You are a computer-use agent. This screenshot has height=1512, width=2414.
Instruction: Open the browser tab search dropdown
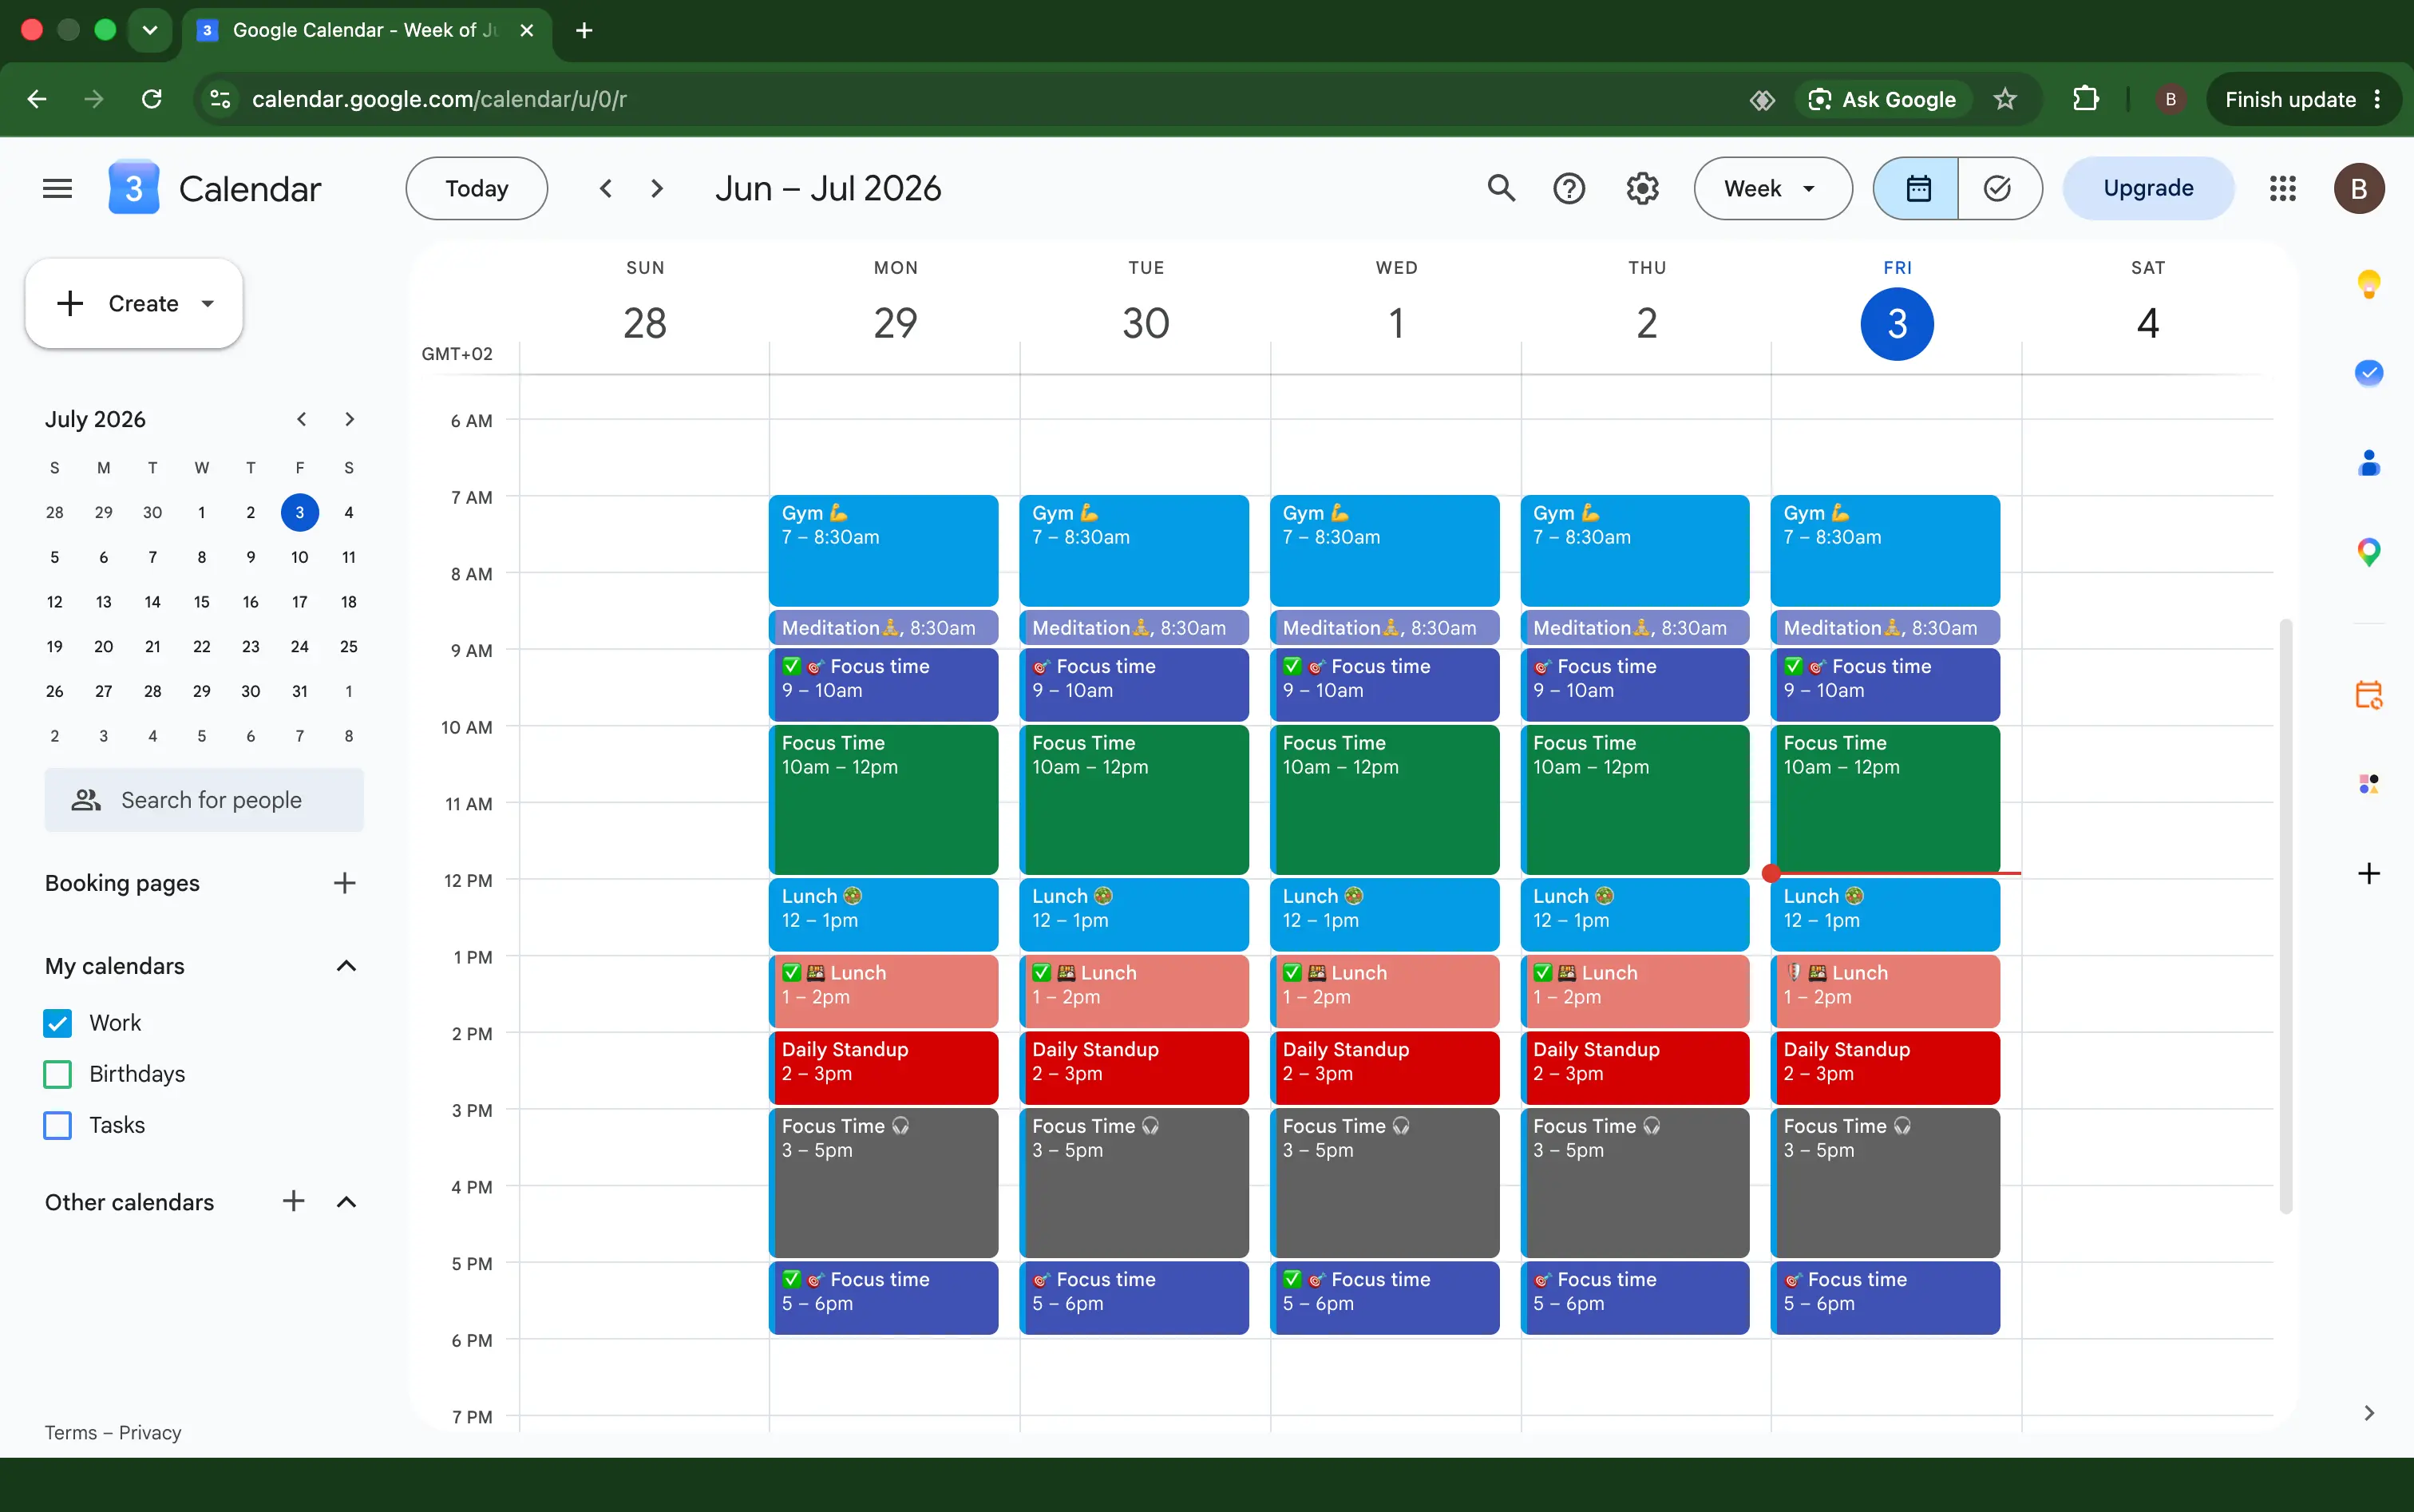point(150,30)
